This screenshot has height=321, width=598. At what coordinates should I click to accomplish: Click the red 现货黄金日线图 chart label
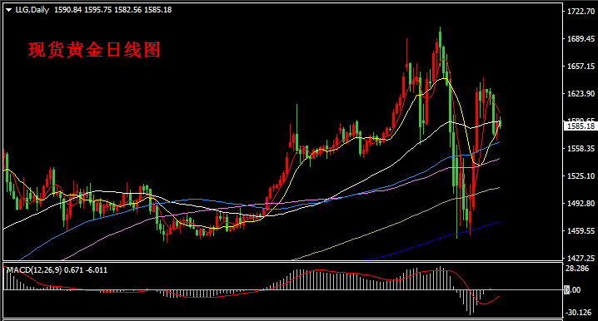point(94,50)
